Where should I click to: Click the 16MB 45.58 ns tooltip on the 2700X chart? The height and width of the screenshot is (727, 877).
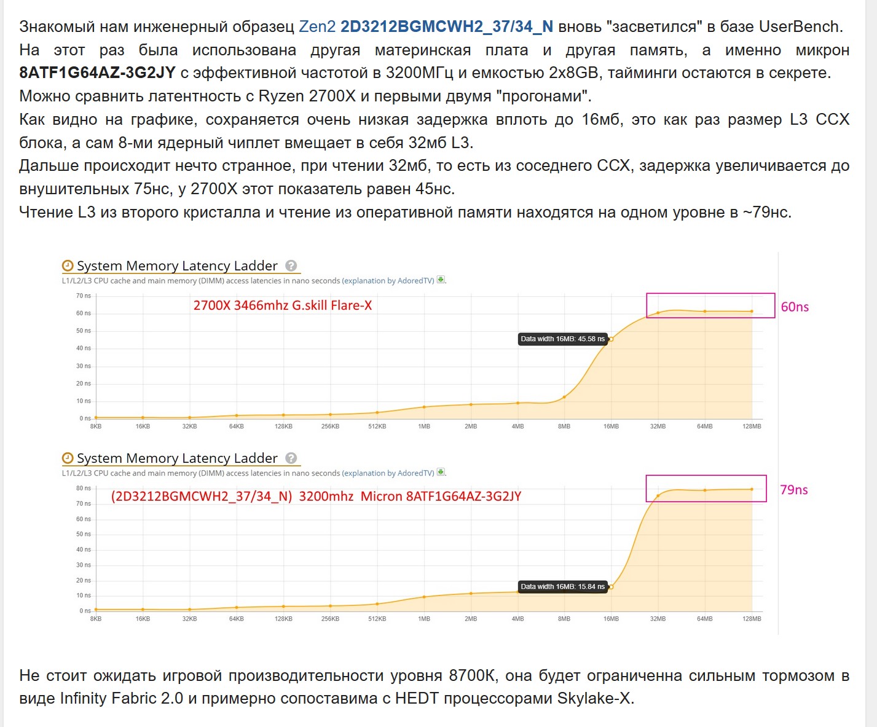tap(562, 339)
